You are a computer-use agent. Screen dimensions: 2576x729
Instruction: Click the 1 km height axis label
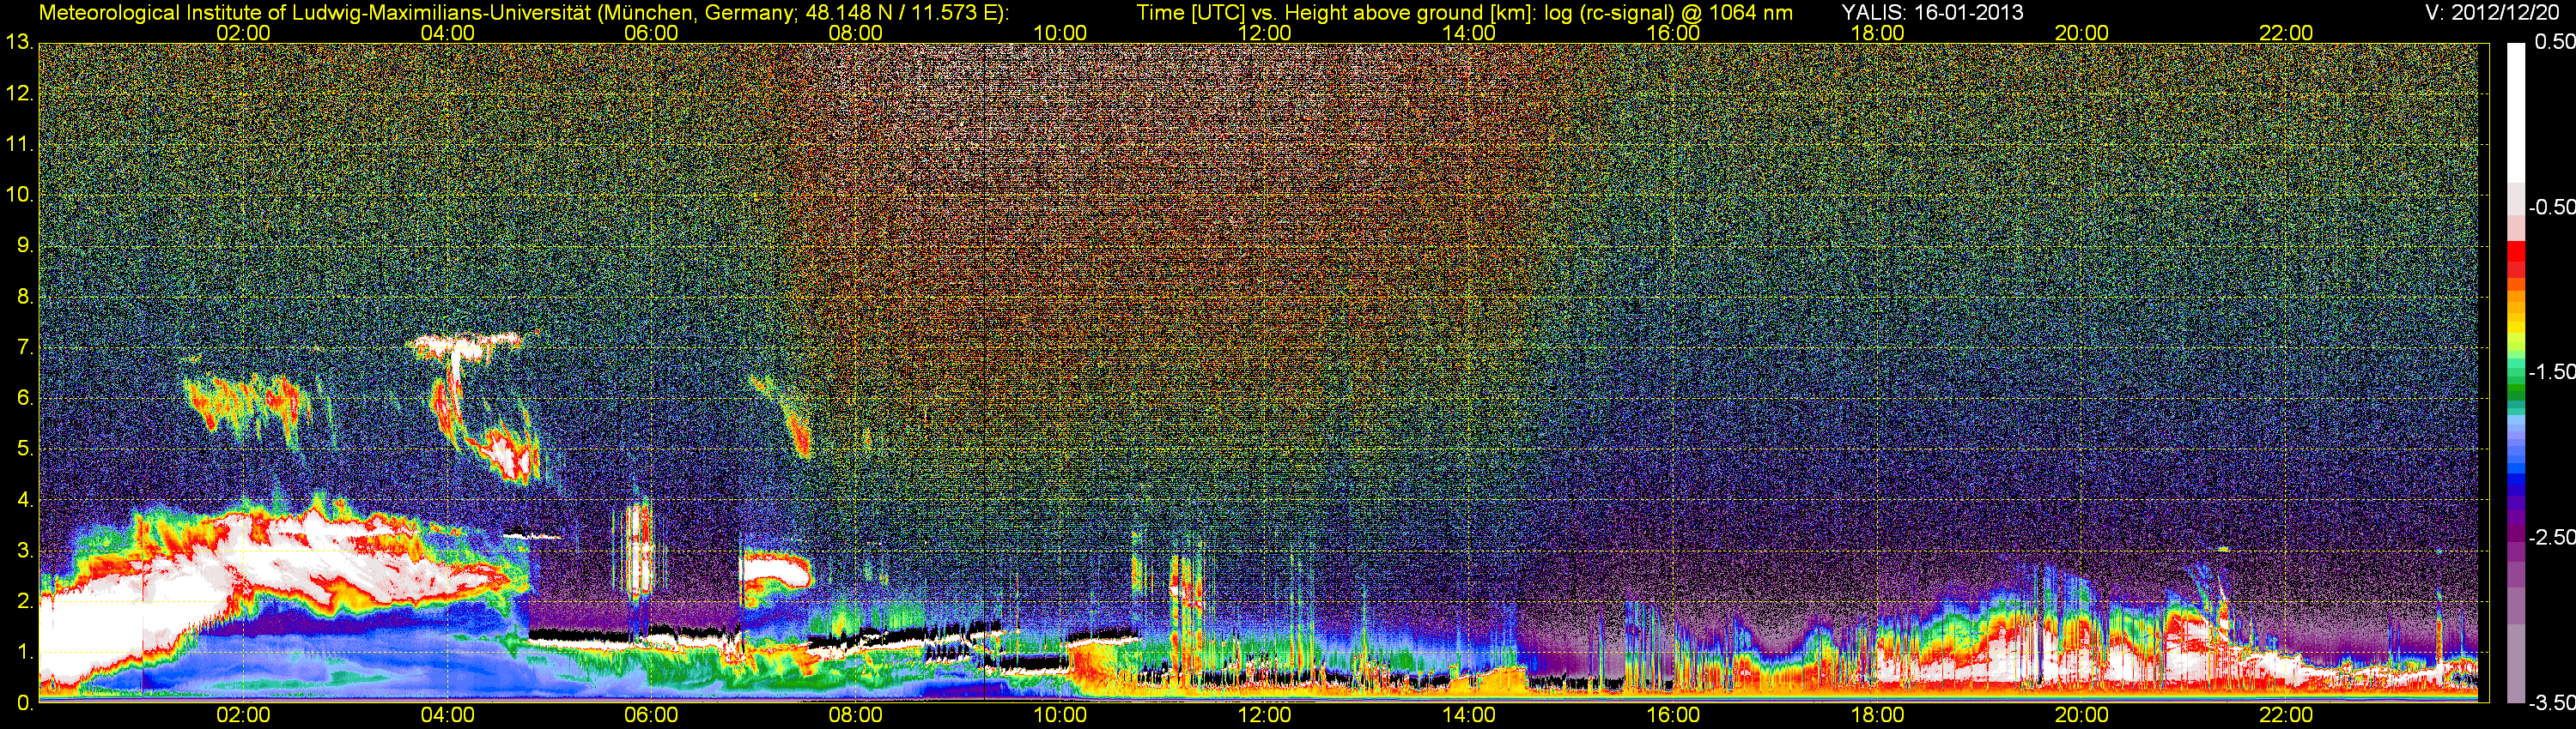[24, 652]
